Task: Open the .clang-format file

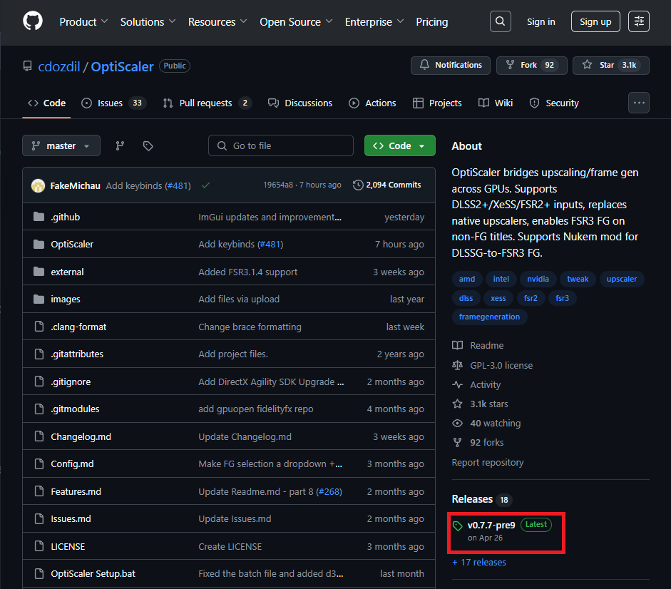Action: point(78,327)
